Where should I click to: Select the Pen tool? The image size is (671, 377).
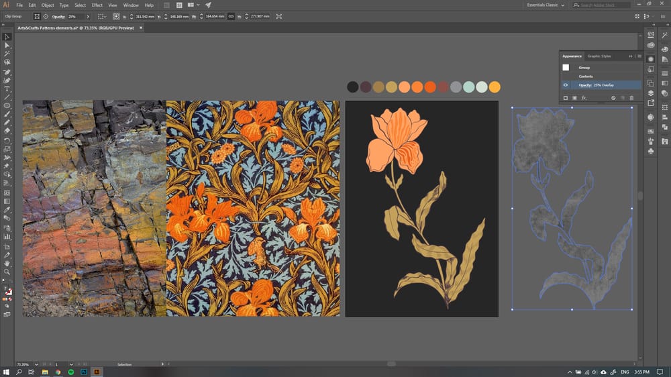(7, 72)
